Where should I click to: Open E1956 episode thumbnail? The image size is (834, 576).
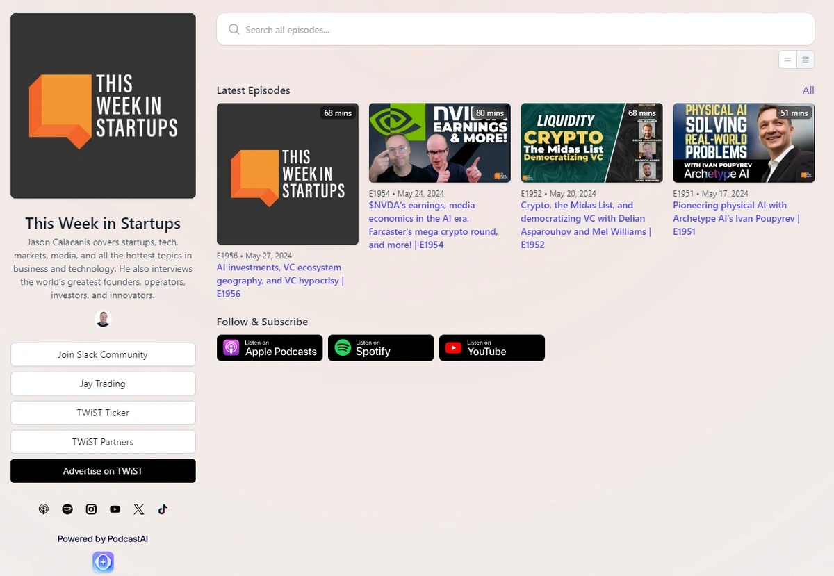(288, 174)
